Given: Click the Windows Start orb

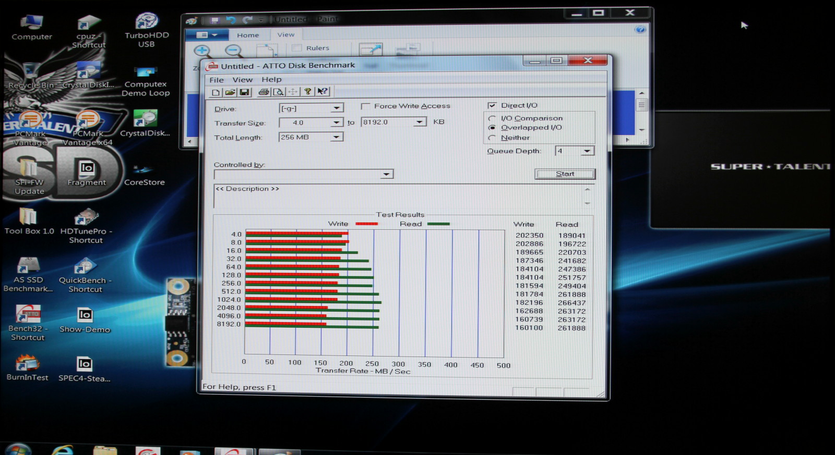Looking at the screenshot, I should (x=18, y=449).
